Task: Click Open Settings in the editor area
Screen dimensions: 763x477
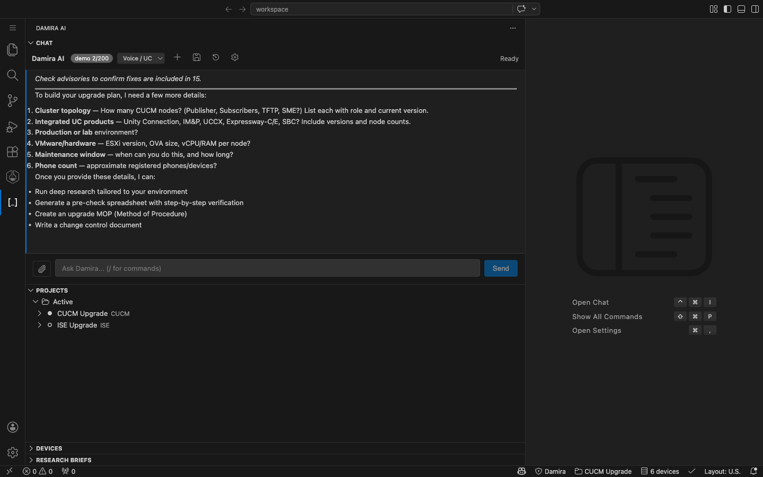Action: point(597,330)
